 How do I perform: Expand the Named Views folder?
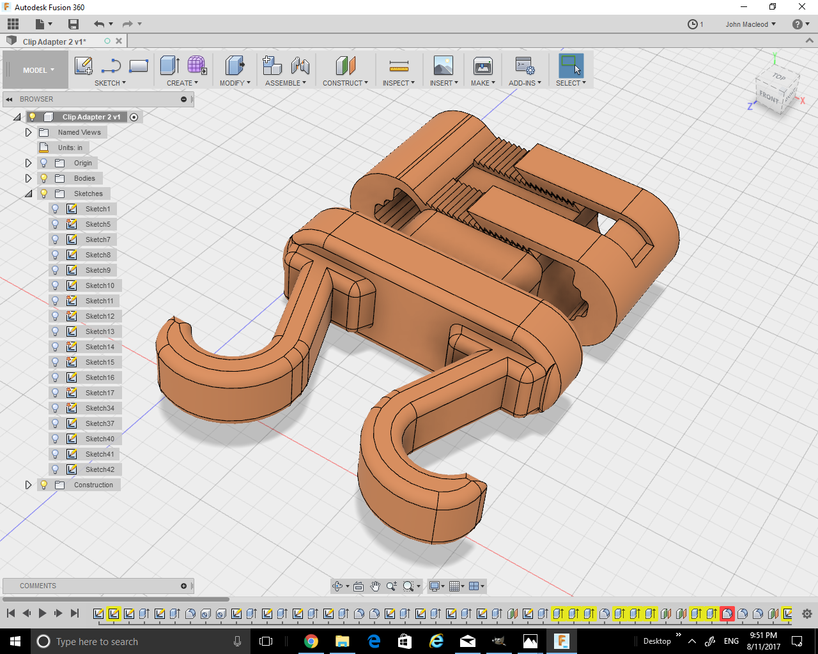pos(28,132)
